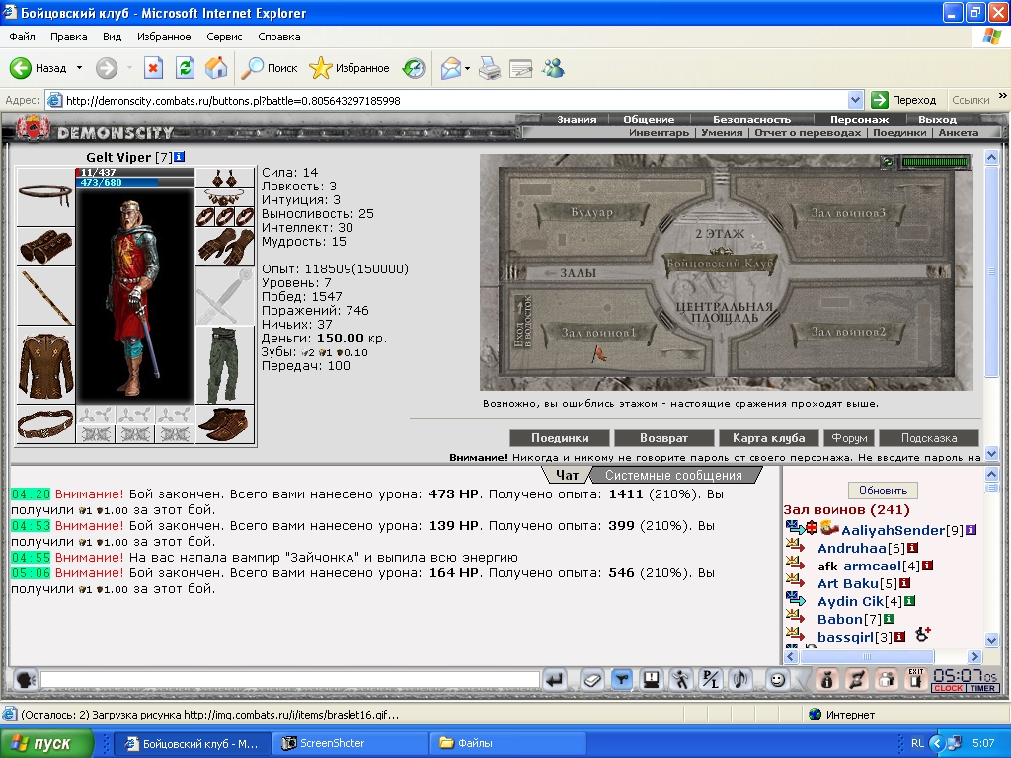
Task: Click the friends figures icon
Action: tap(887, 680)
